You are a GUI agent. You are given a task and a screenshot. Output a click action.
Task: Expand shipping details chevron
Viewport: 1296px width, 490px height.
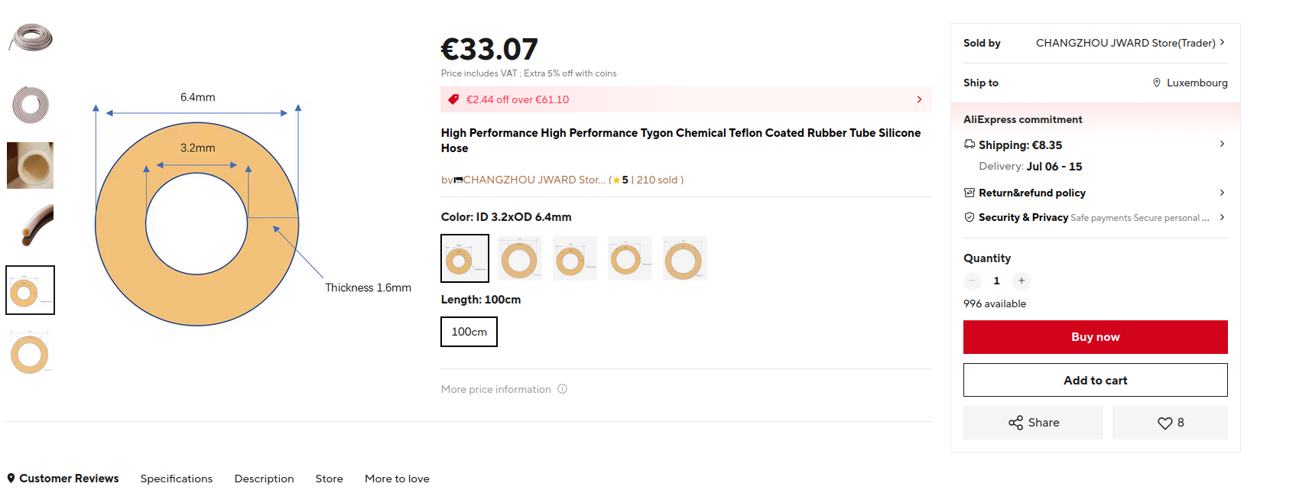pyautogui.click(x=1222, y=144)
